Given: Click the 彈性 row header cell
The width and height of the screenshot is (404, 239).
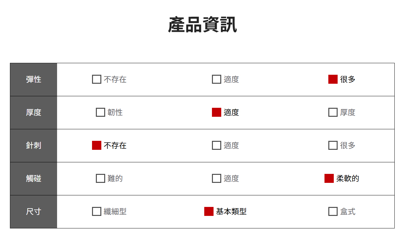Looking at the screenshot, I should click(34, 79).
